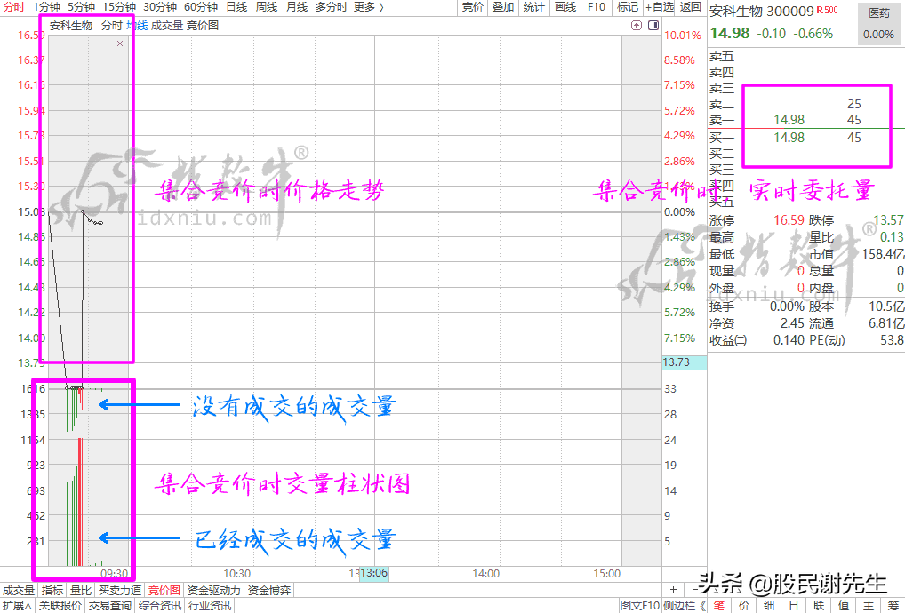Click the current price 14.98 in the quote header
This screenshot has width=905, height=613.
730,33
